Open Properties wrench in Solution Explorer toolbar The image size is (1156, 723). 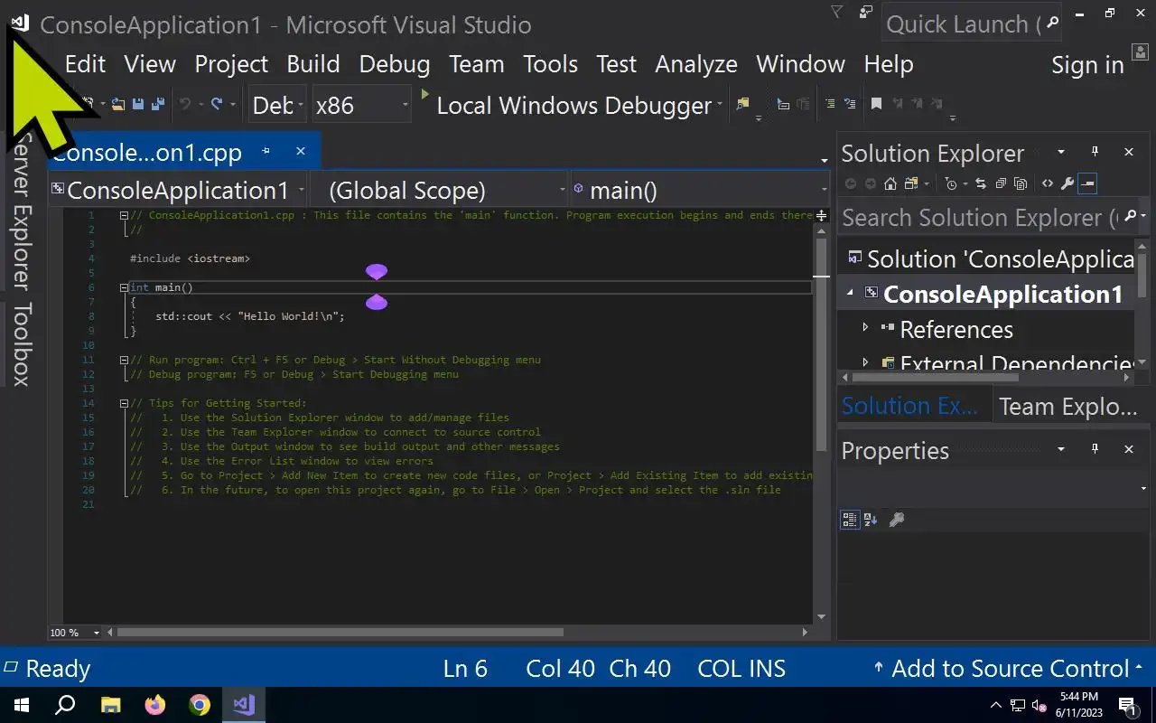tap(1067, 183)
